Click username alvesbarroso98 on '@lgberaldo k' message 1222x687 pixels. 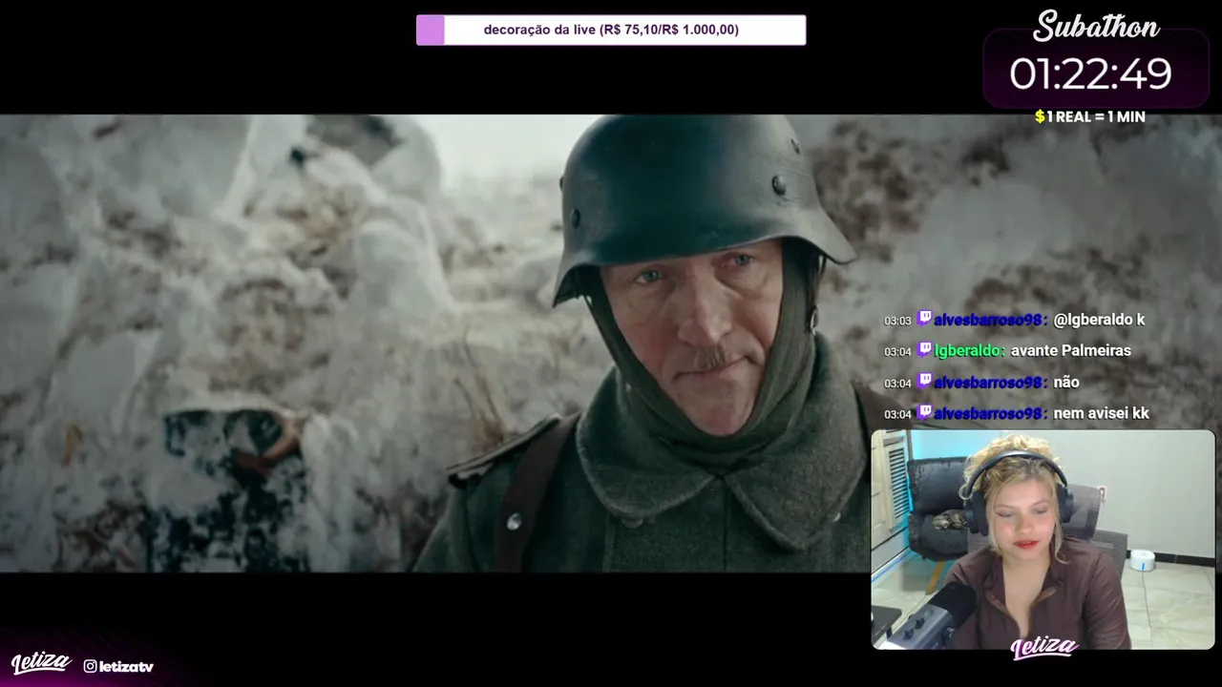click(990, 320)
